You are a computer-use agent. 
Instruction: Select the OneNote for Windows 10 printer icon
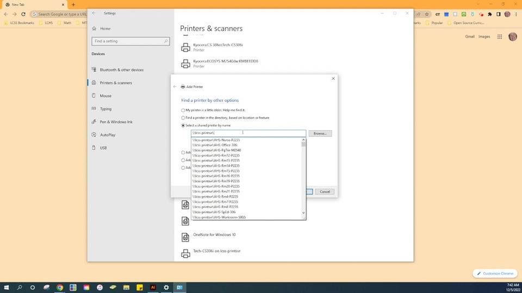pyautogui.click(x=185, y=237)
